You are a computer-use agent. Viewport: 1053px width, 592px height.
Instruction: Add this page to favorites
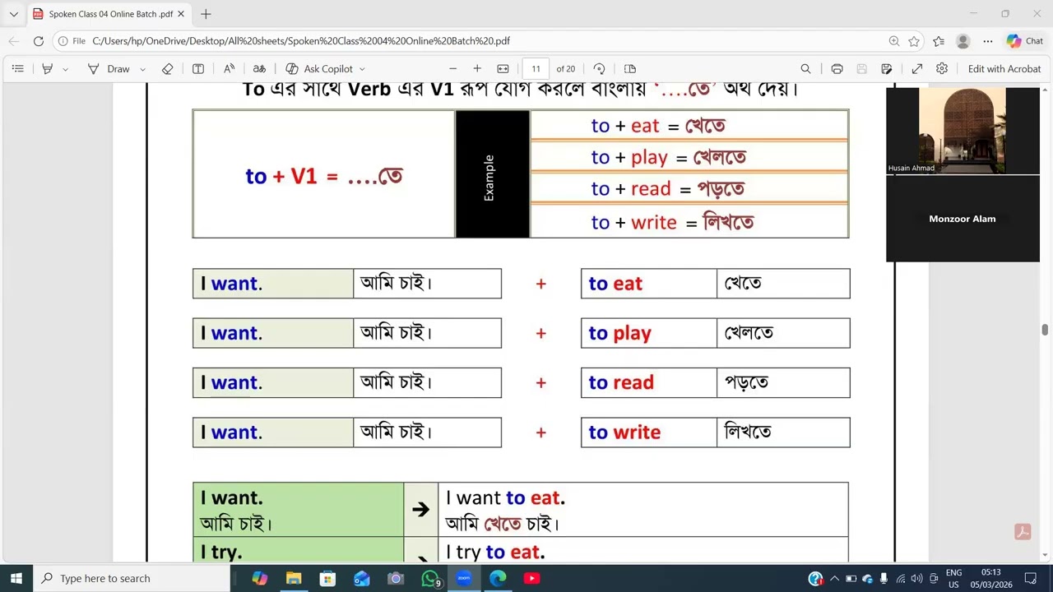click(914, 41)
